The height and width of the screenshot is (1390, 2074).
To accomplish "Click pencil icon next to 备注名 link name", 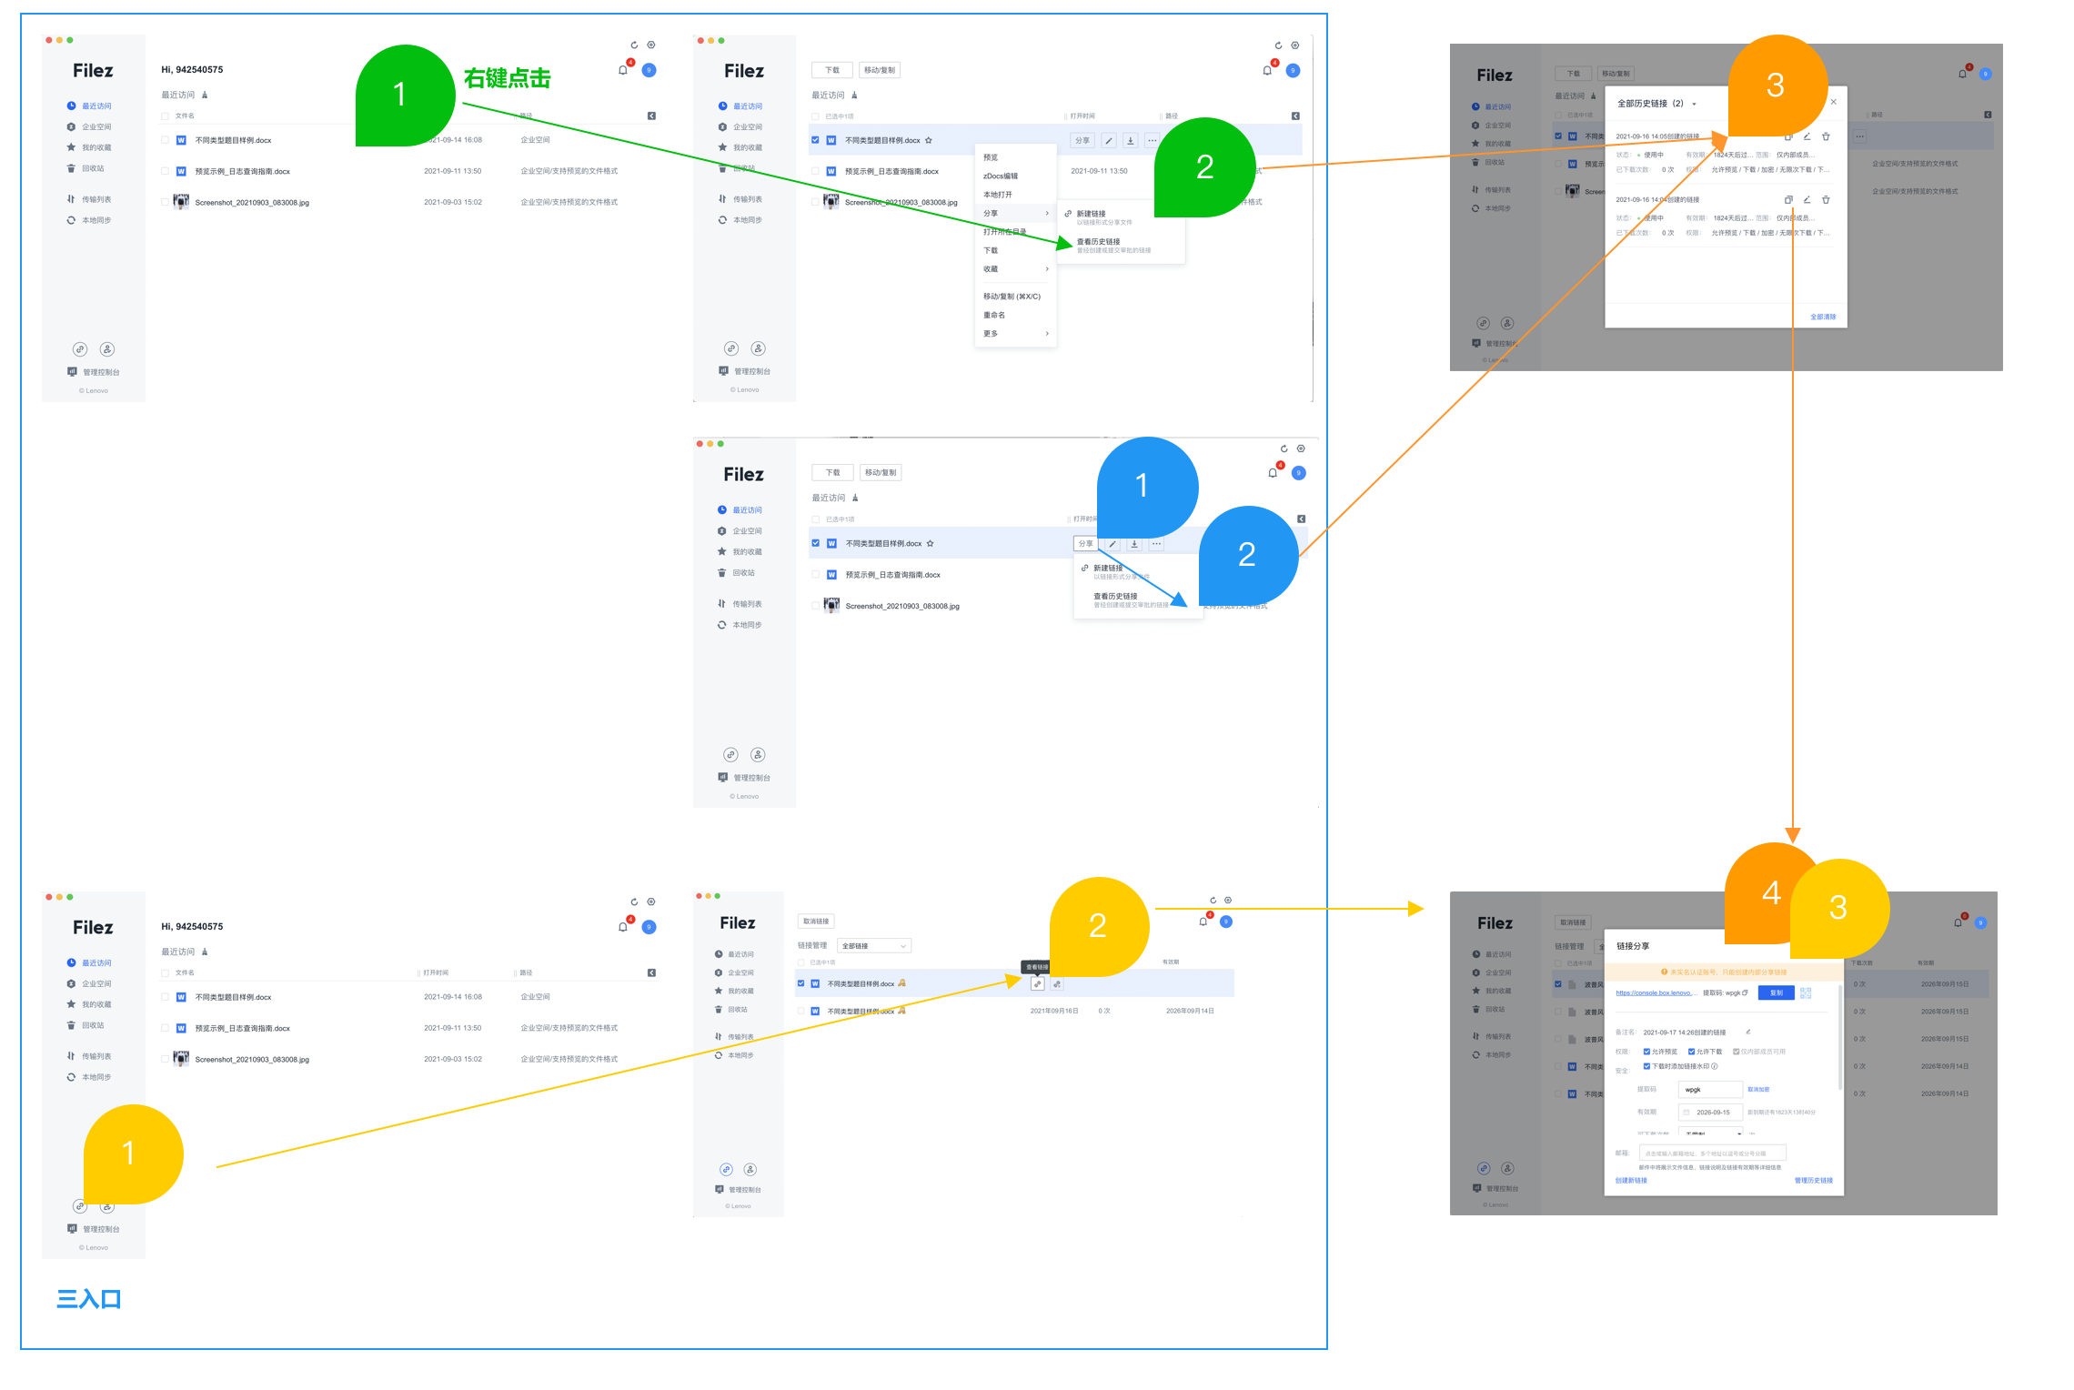I will (x=1748, y=1032).
